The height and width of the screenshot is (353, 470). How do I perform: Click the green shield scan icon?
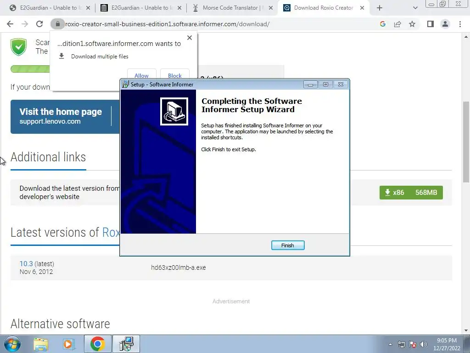tap(18, 47)
